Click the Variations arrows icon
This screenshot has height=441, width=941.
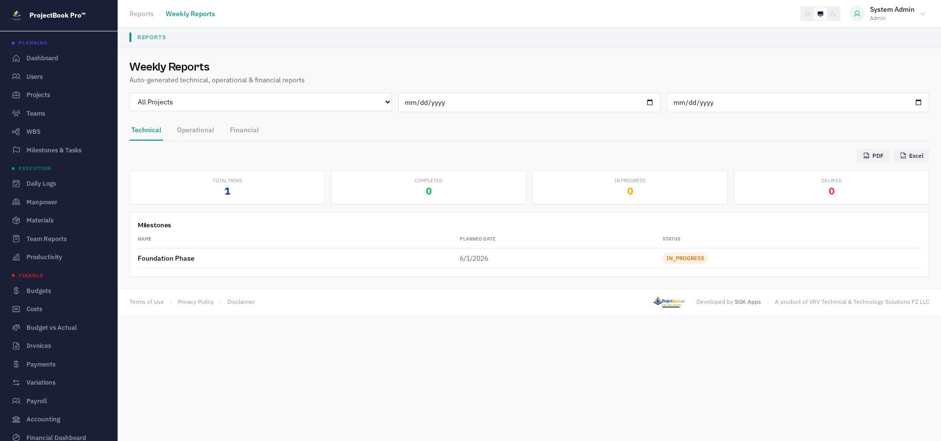16,383
